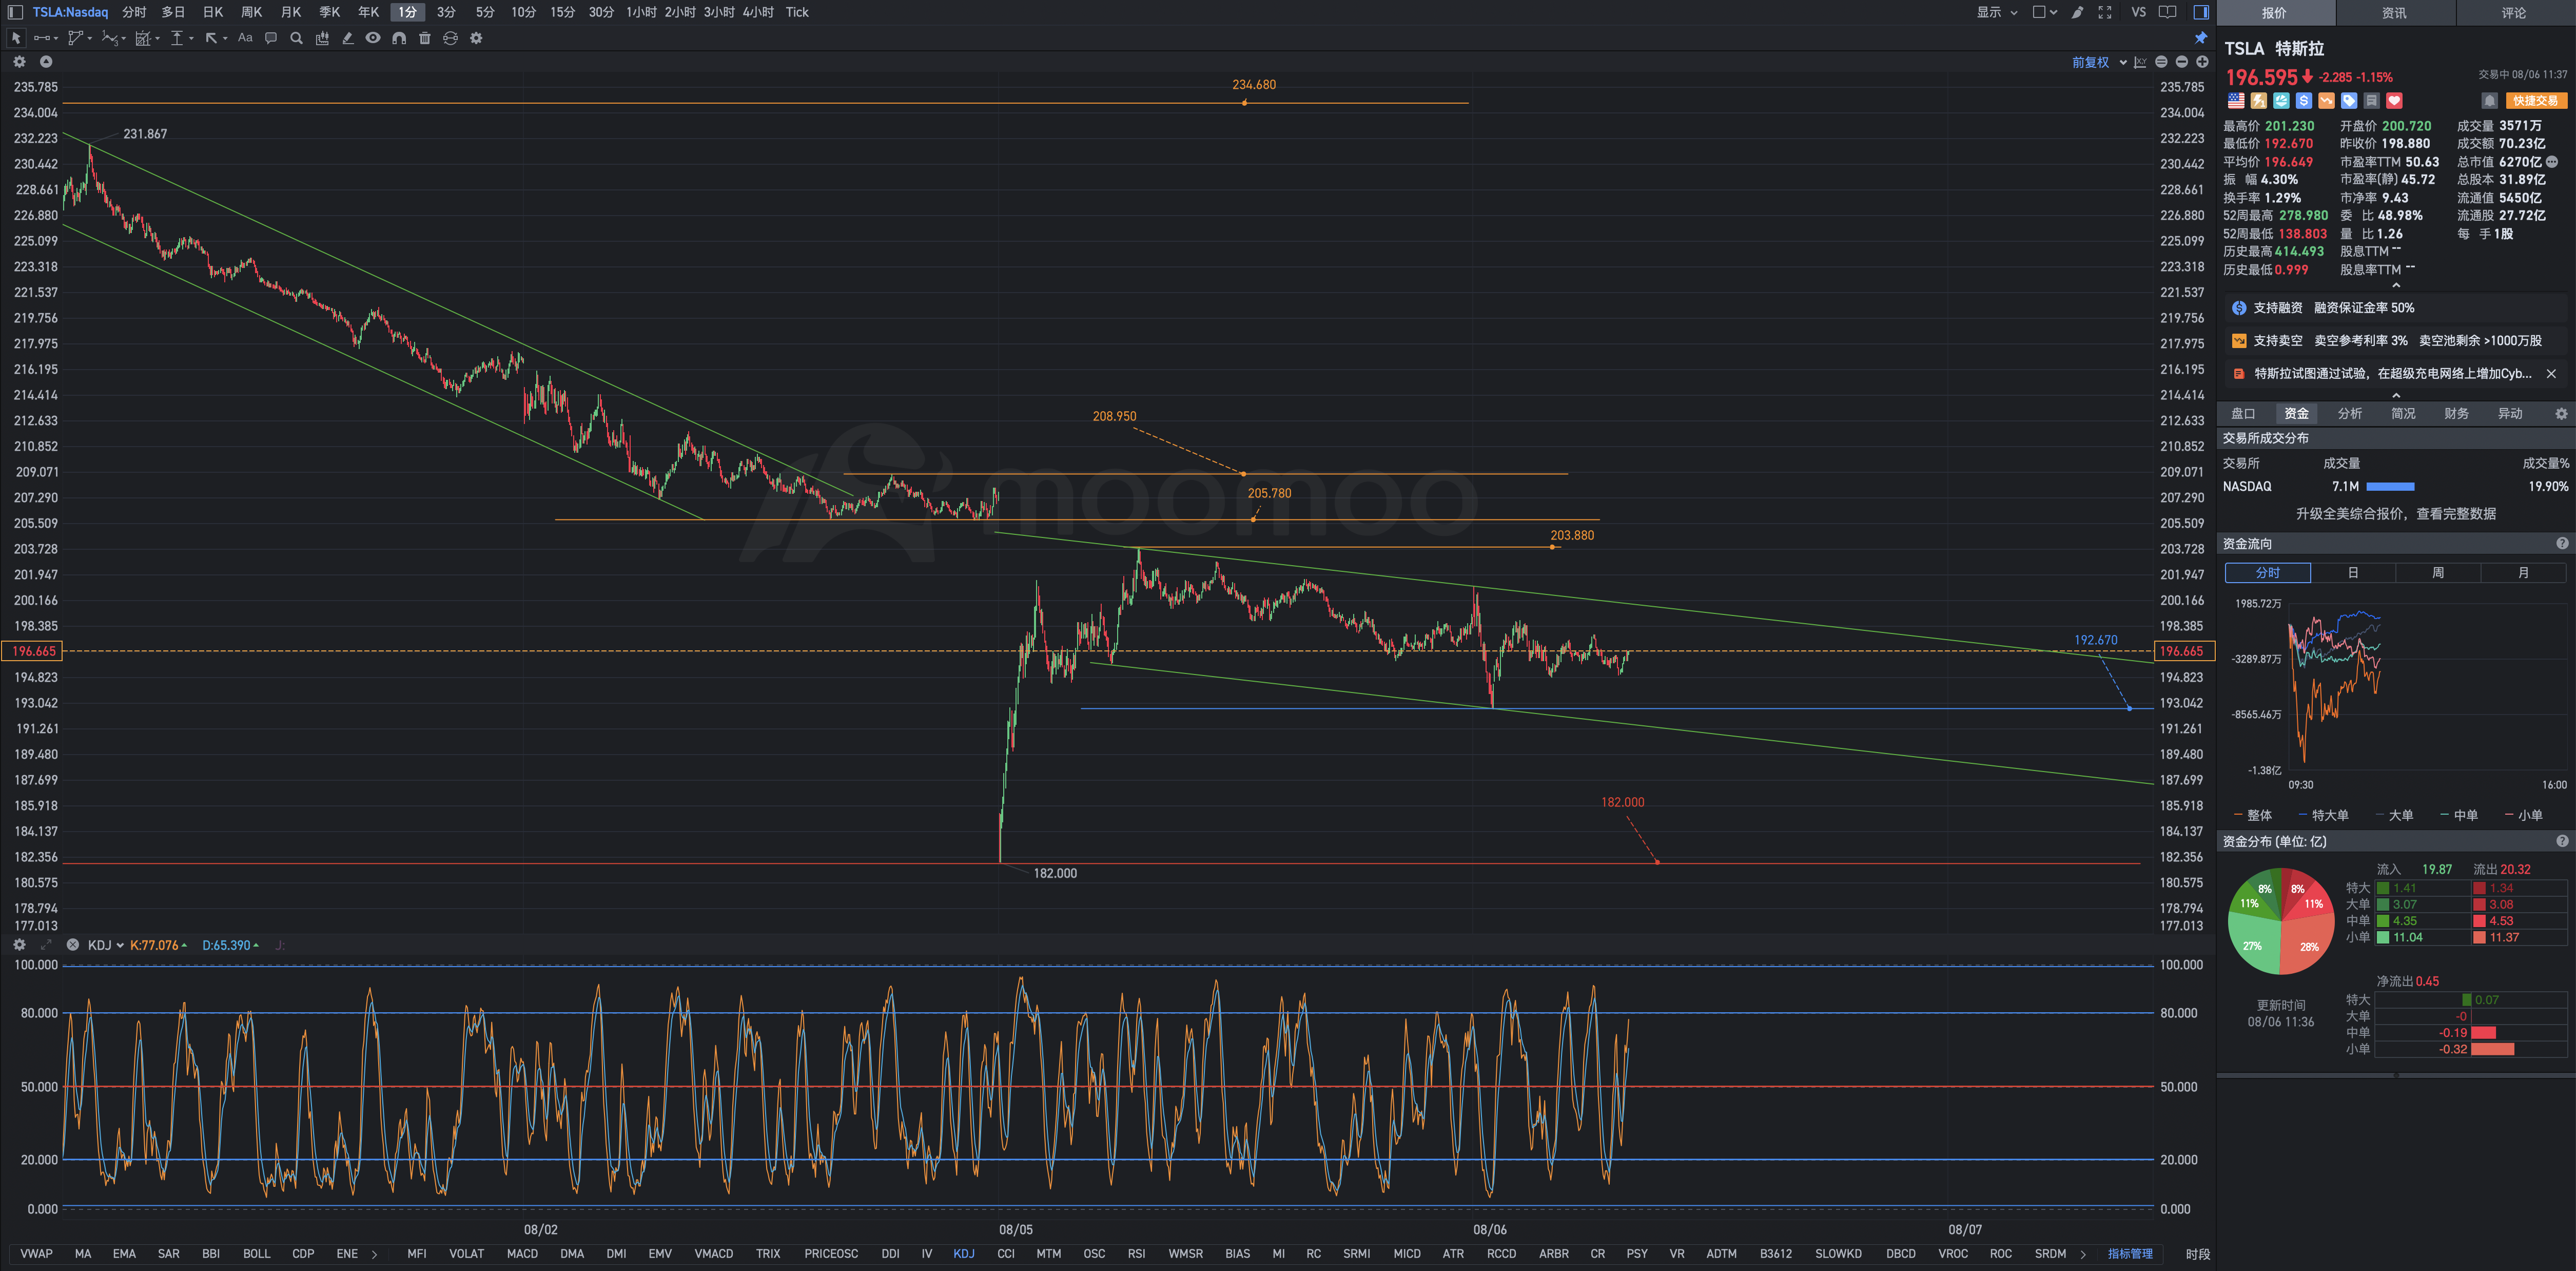The width and height of the screenshot is (2576, 1271).
Task: Zoom out chart with minus icon
Action: pos(2182,62)
